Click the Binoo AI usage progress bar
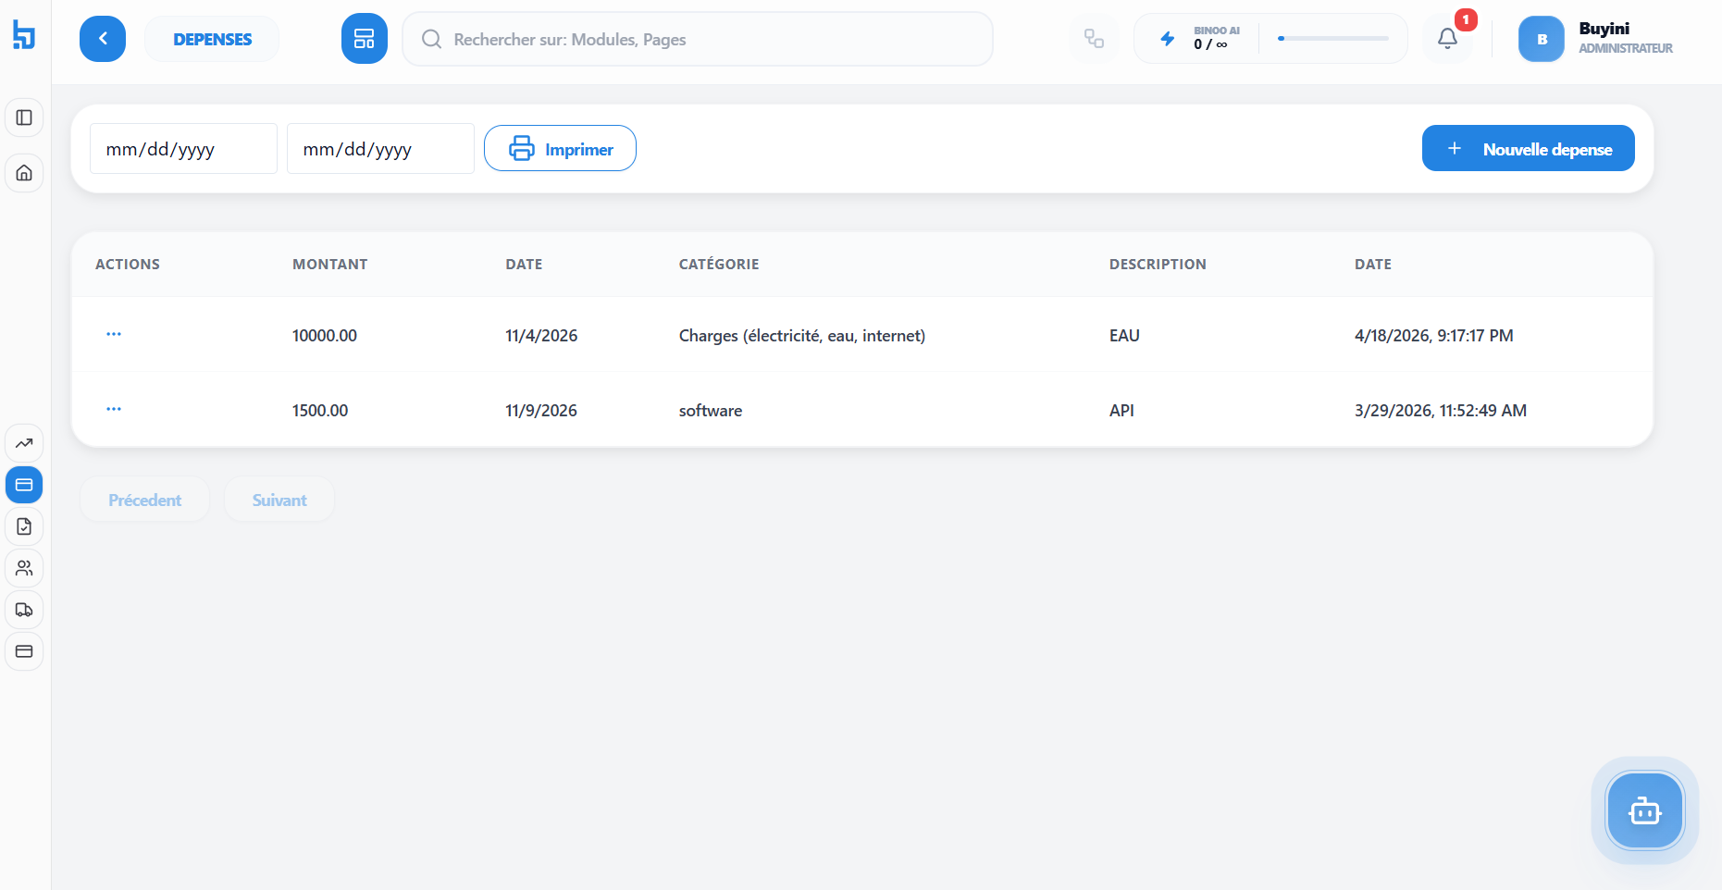The width and height of the screenshot is (1722, 890). [x=1333, y=39]
